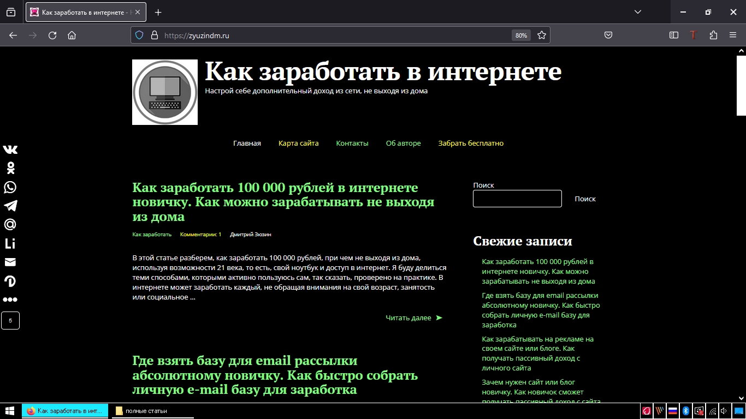The width and height of the screenshot is (746, 419).
Task: Share page via email envelope icon
Action: 10,262
